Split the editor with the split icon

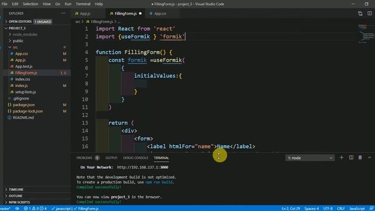370,13
